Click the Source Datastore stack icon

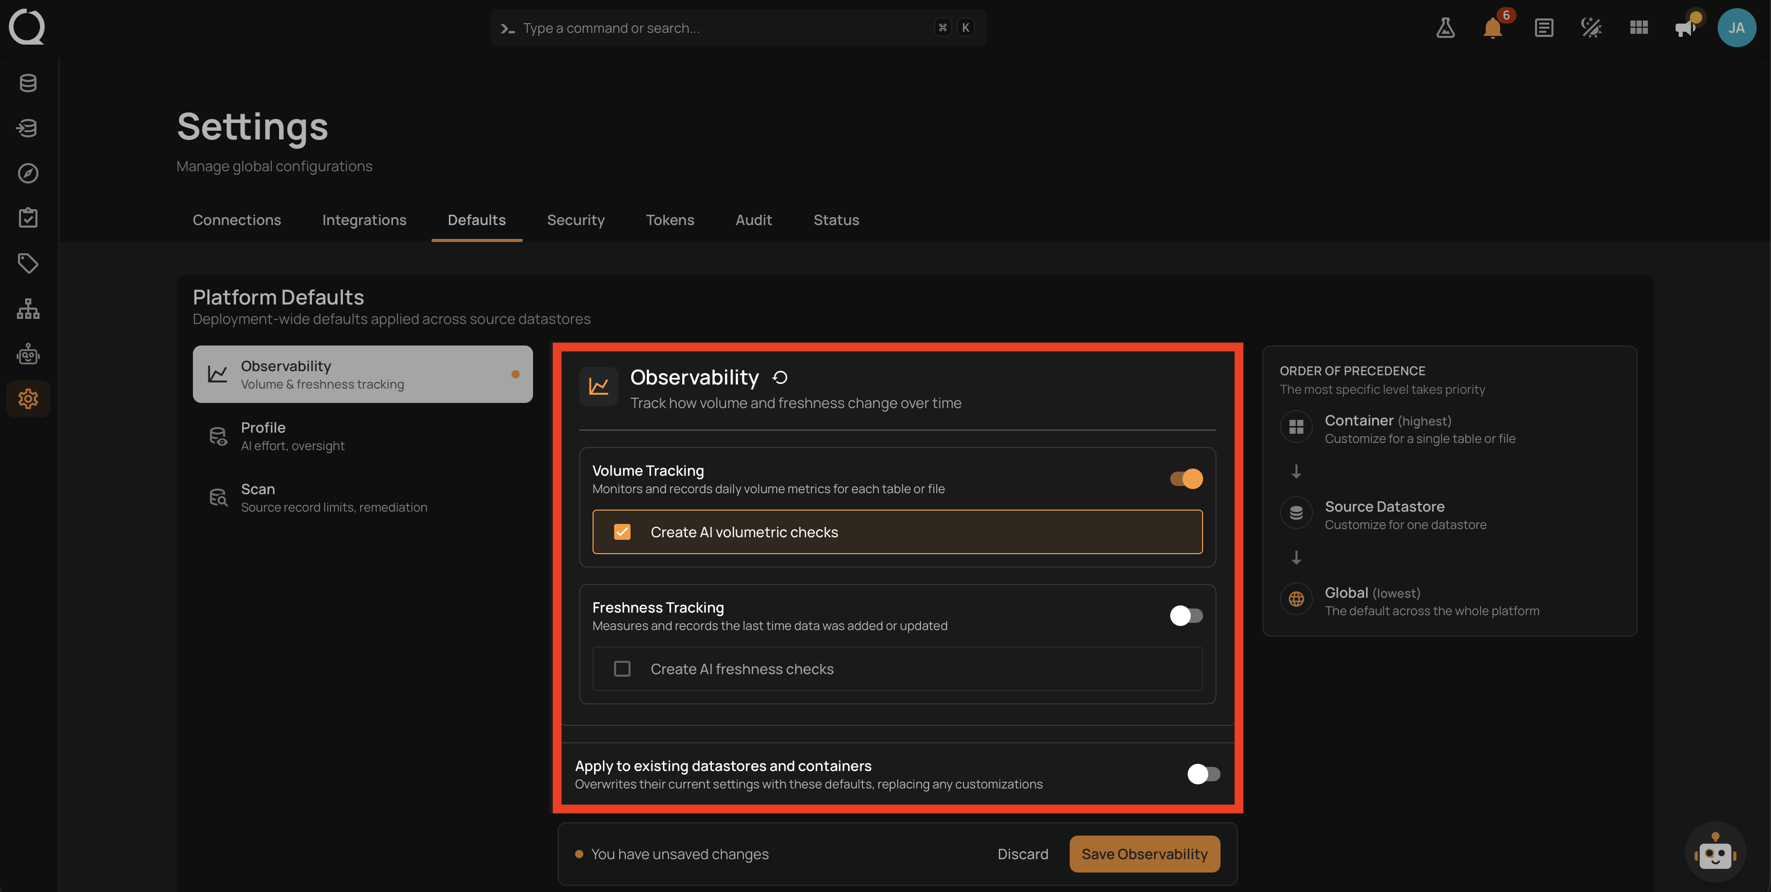1296,513
